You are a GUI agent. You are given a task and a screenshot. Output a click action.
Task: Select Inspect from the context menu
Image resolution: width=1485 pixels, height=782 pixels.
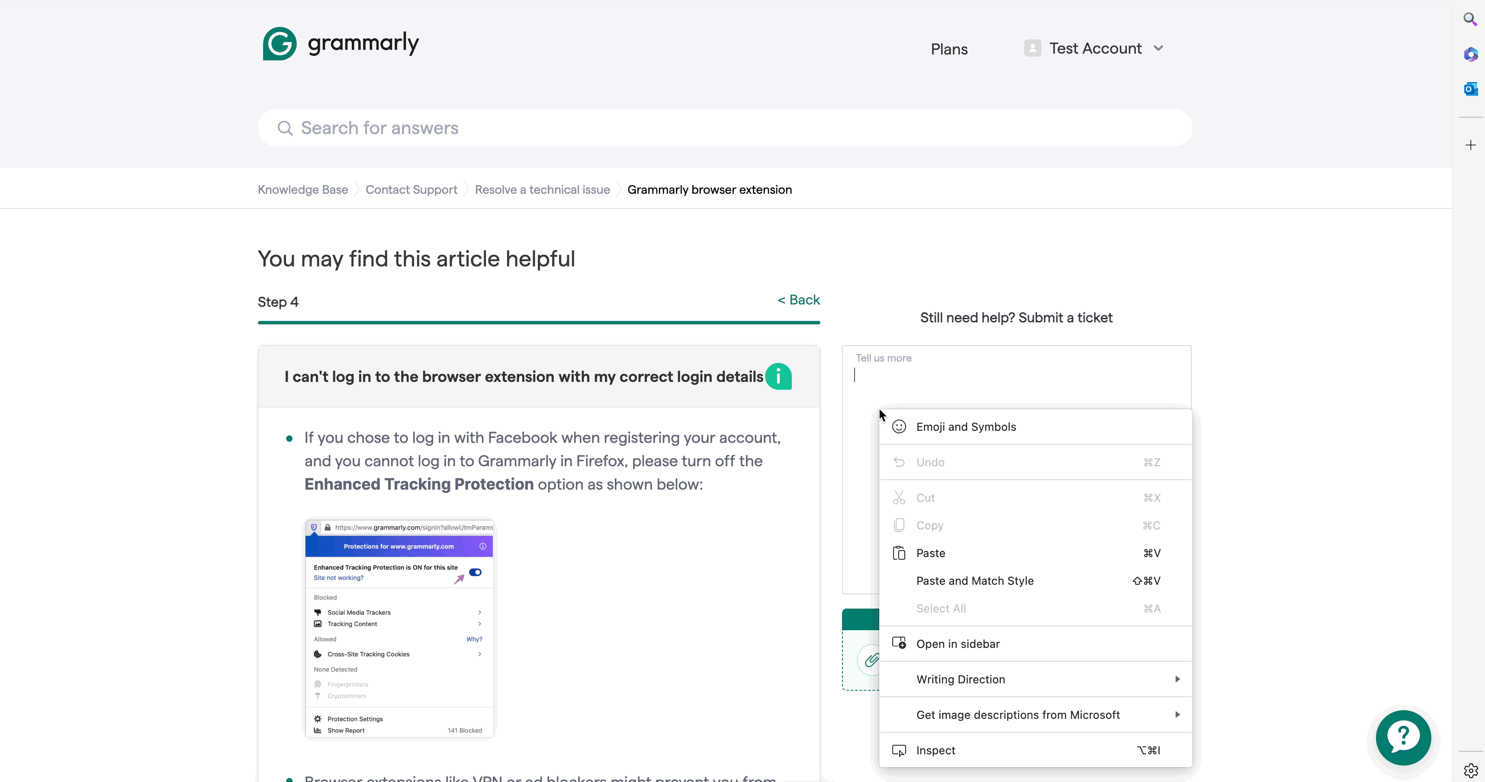point(1035,750)
